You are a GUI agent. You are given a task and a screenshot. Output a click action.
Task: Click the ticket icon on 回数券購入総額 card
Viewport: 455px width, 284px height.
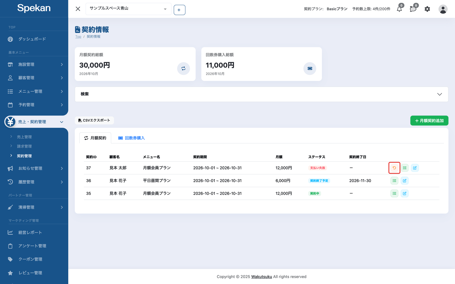[310, 68]
